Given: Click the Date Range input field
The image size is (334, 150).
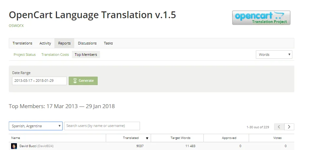Looking at the screenshot, I should 39,81.
